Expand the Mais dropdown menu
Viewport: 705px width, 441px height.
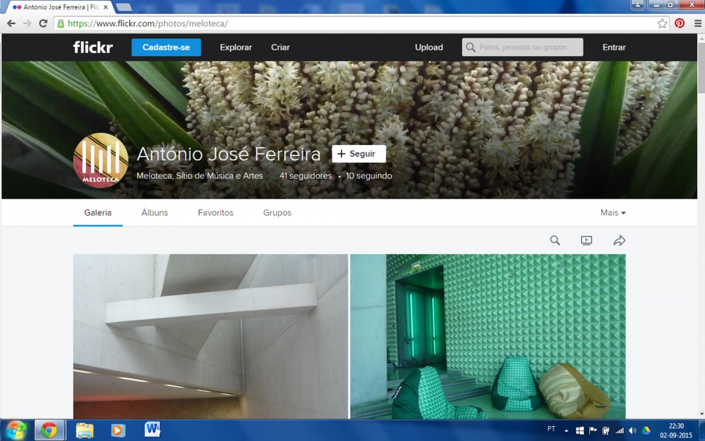(613, 213)
